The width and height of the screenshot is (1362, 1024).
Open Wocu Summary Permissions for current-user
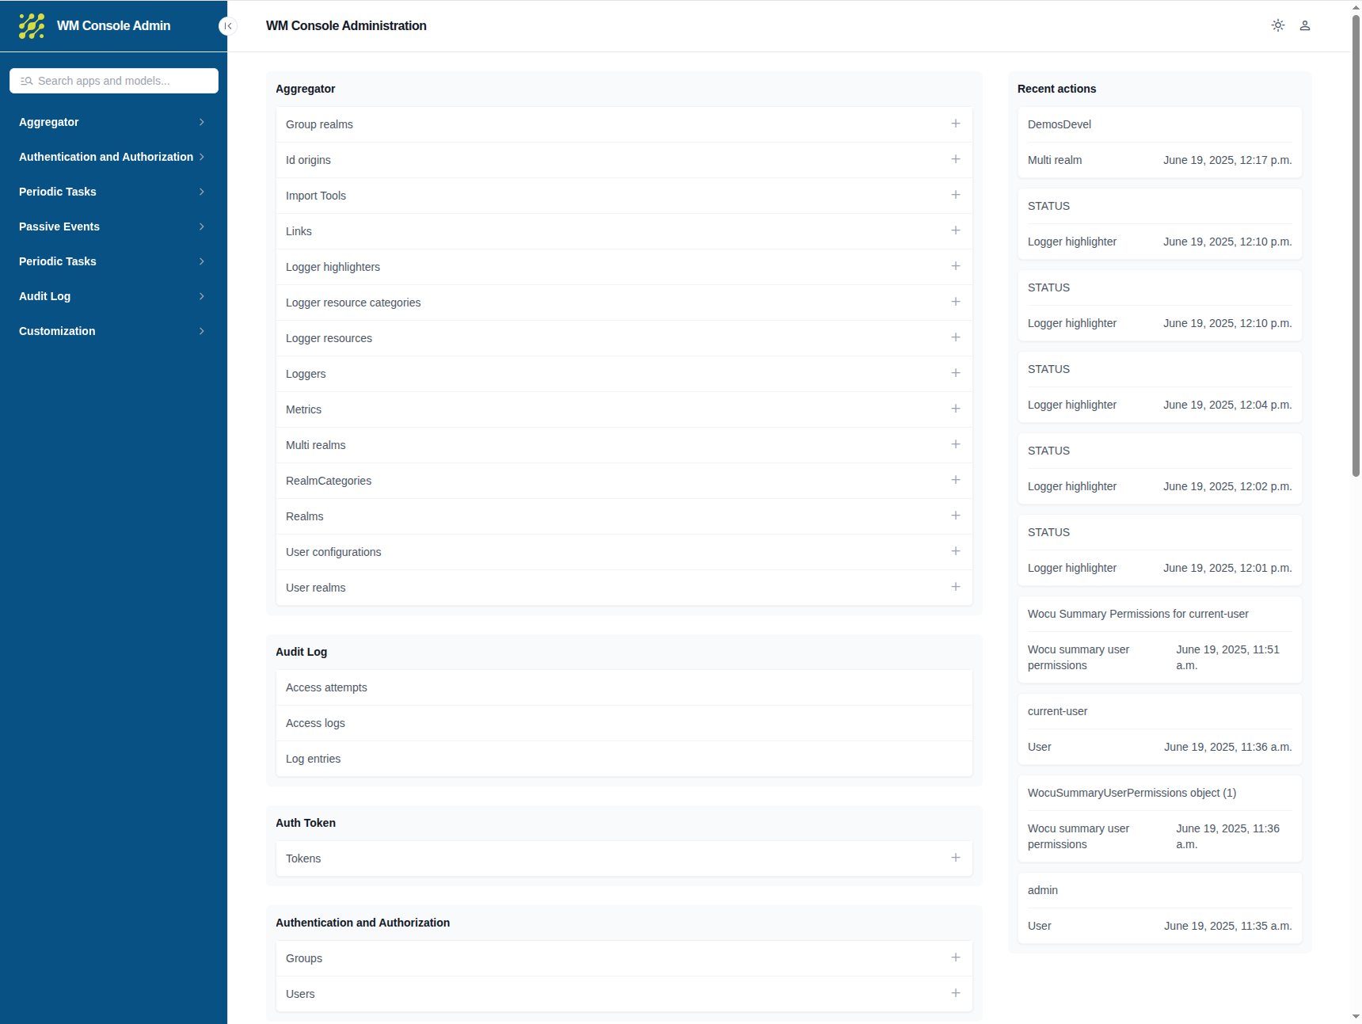pos(1138,614)
